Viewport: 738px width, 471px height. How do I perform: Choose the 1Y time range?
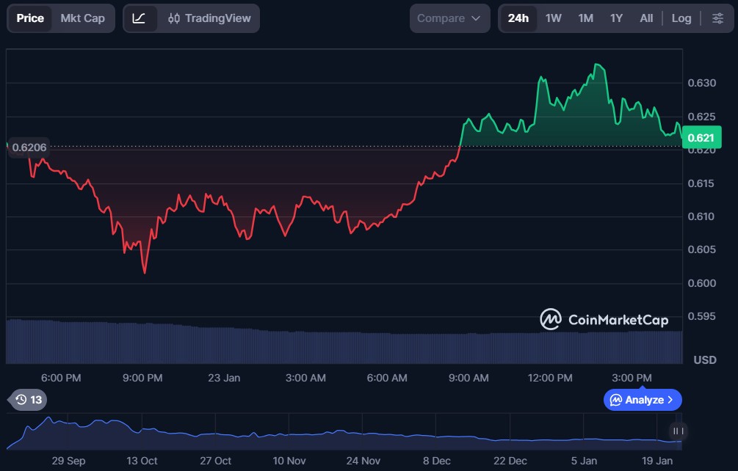point(616,18)
